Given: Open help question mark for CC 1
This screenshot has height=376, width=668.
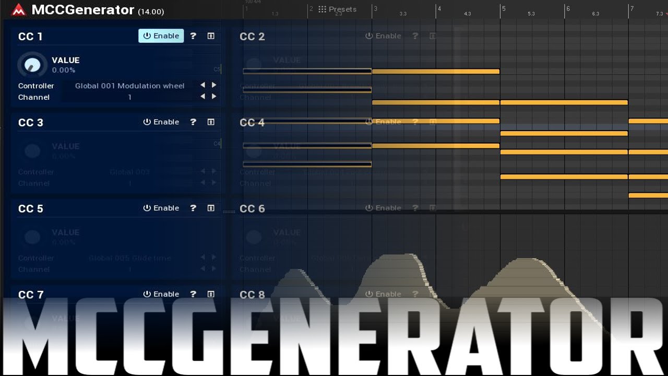Looking at the screenshot, I should coord(193,36).
